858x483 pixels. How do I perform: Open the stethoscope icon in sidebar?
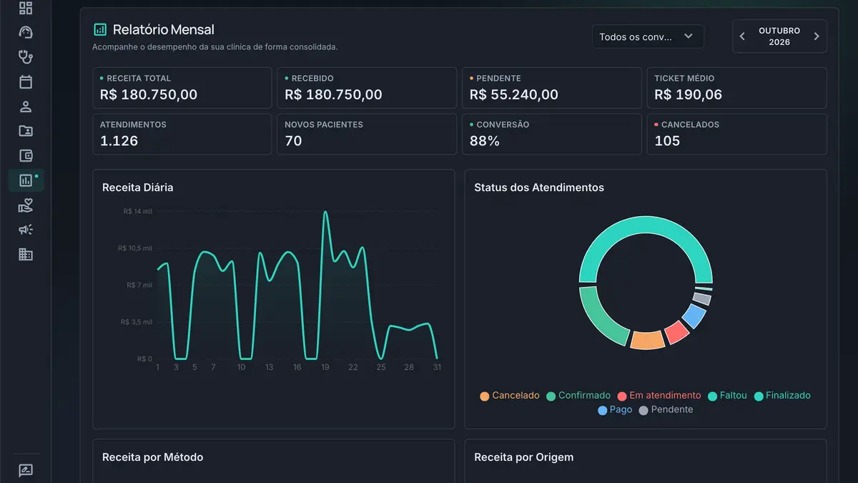26,57
